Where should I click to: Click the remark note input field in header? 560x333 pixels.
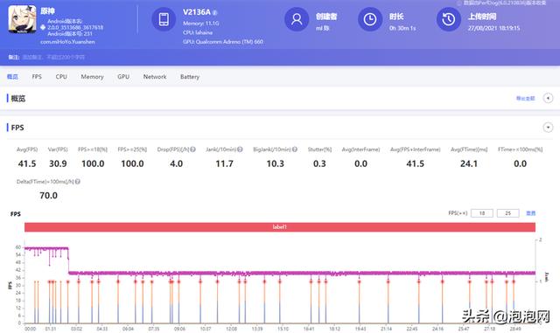(x=53, y=57)
